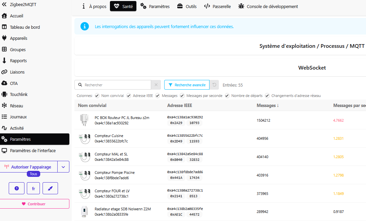
Task: Sort by the Messages column header
Action: click(268, 106)
